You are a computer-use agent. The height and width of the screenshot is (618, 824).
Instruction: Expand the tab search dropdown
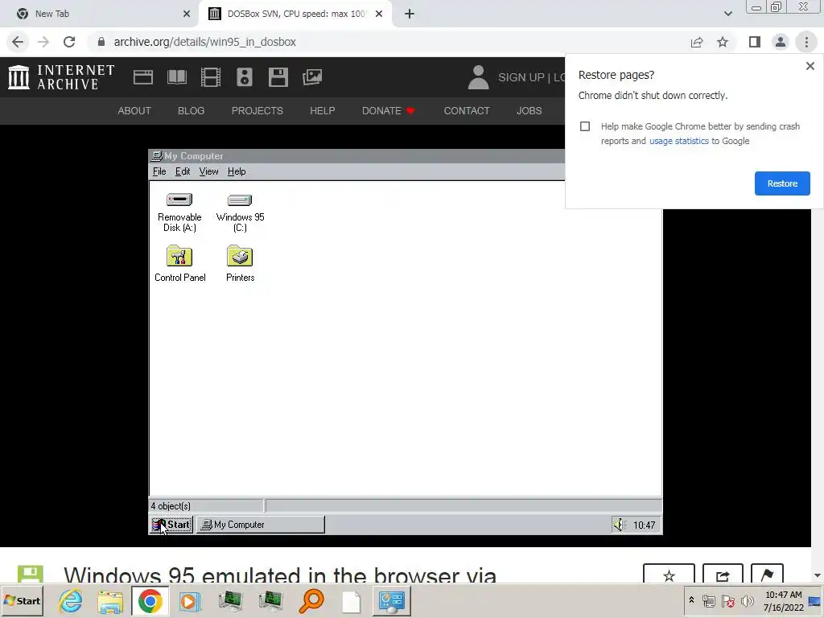coord(727,14)
